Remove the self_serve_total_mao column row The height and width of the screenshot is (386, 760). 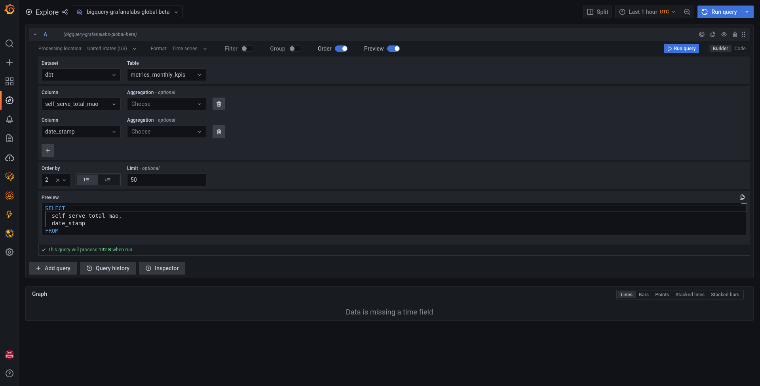219,104
